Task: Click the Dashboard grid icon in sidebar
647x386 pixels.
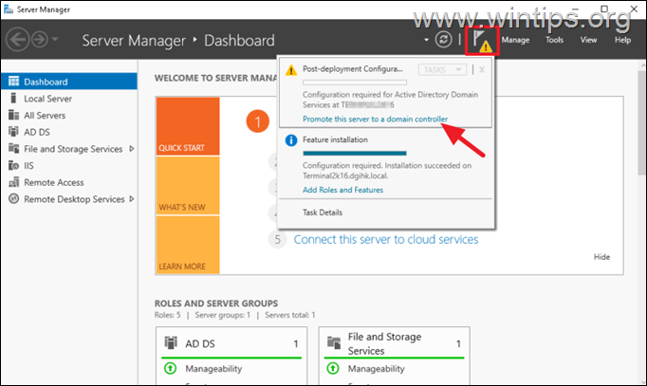Action: tap(13, 82)
